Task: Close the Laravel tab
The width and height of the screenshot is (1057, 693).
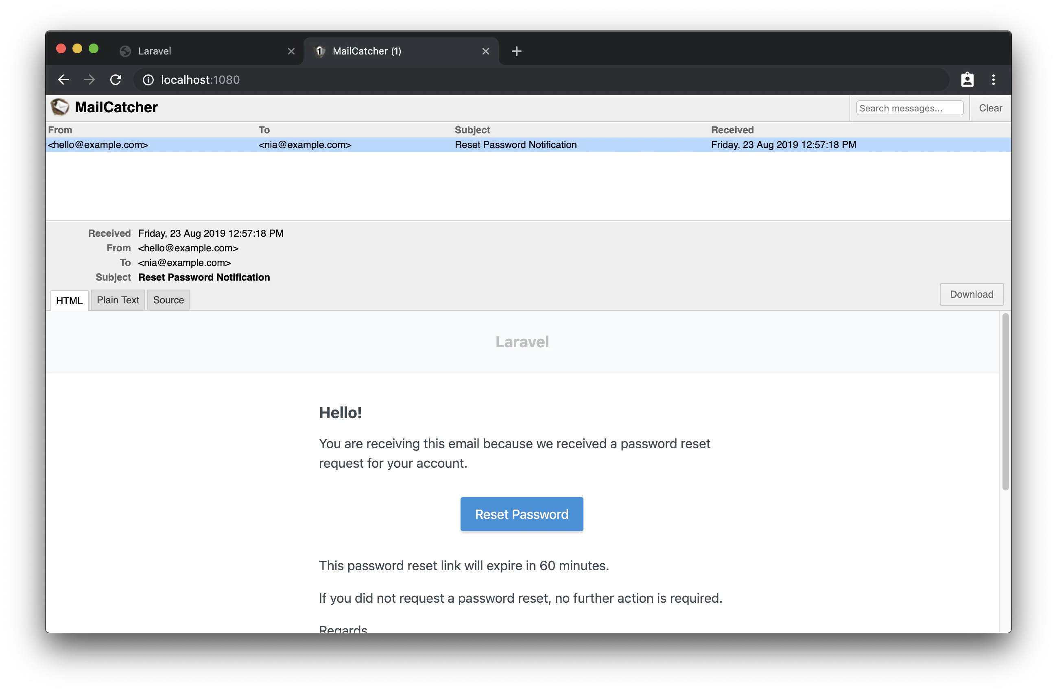Action: click(x=291, y=52)
